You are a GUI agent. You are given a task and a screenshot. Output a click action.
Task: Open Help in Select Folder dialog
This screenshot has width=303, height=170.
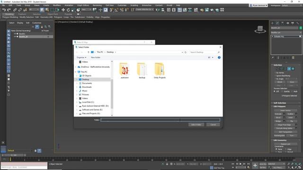[219, 58]
